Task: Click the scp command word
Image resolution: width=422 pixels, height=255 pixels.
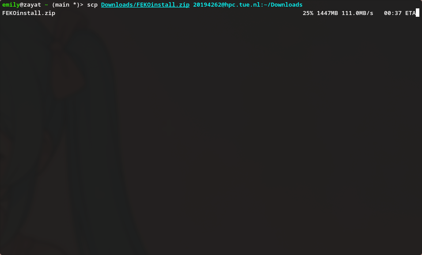Action: (92, 5)
